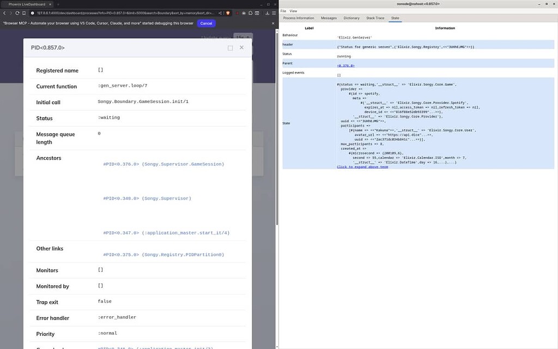Click Cancel on the Browser MCP notification

pyautogui.click(x=206, y=23)
